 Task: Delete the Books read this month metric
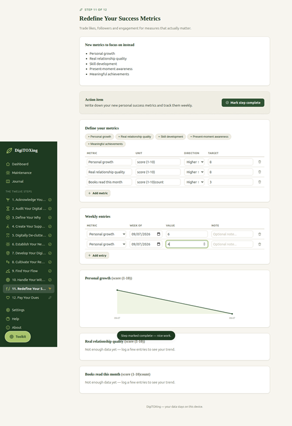point(259,182)
